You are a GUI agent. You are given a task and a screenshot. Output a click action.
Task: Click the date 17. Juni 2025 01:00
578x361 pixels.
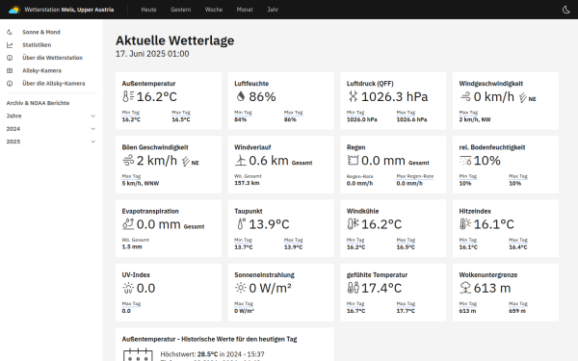(152, 54)
